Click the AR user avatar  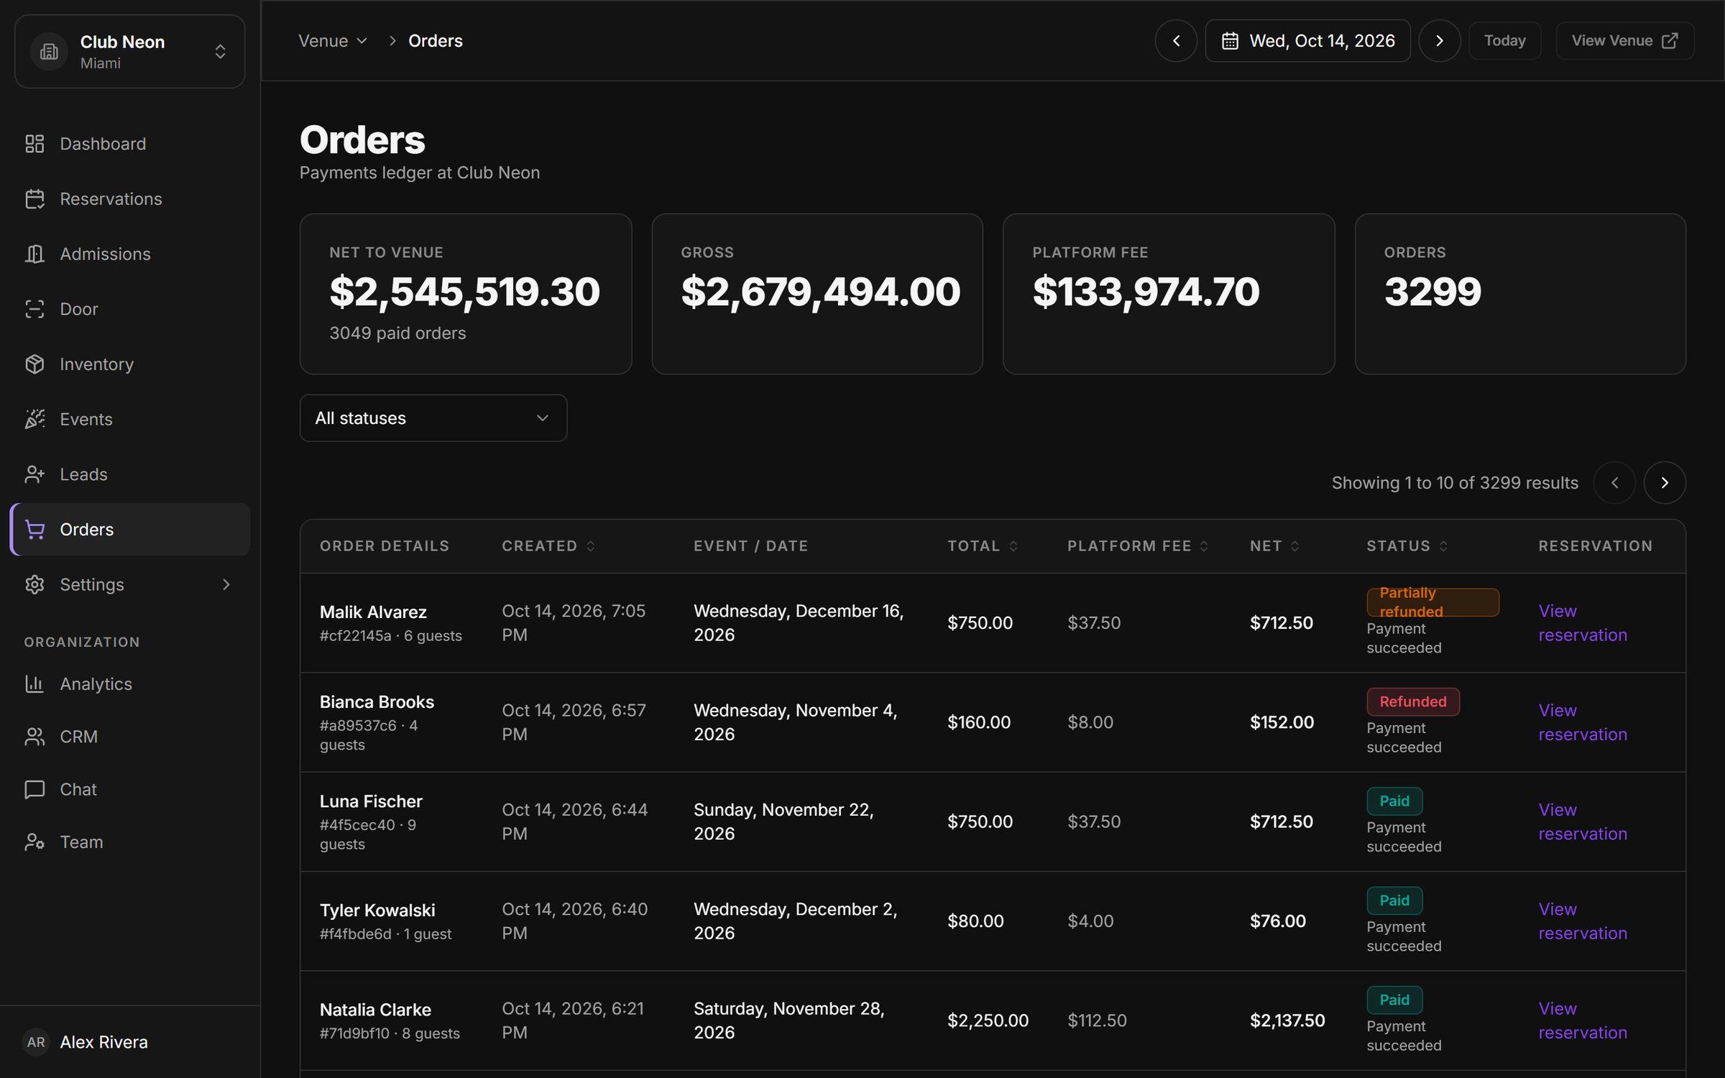pyautogui.click(x=36, y=1042)
